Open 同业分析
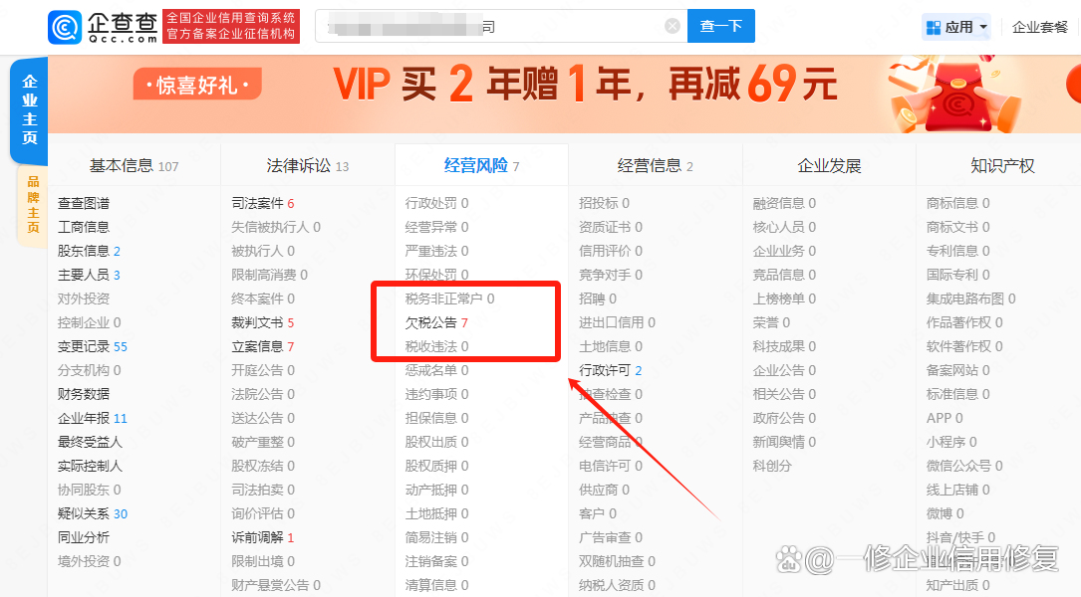This screenshot has width=1081, height=597. [x=84, y=537]
